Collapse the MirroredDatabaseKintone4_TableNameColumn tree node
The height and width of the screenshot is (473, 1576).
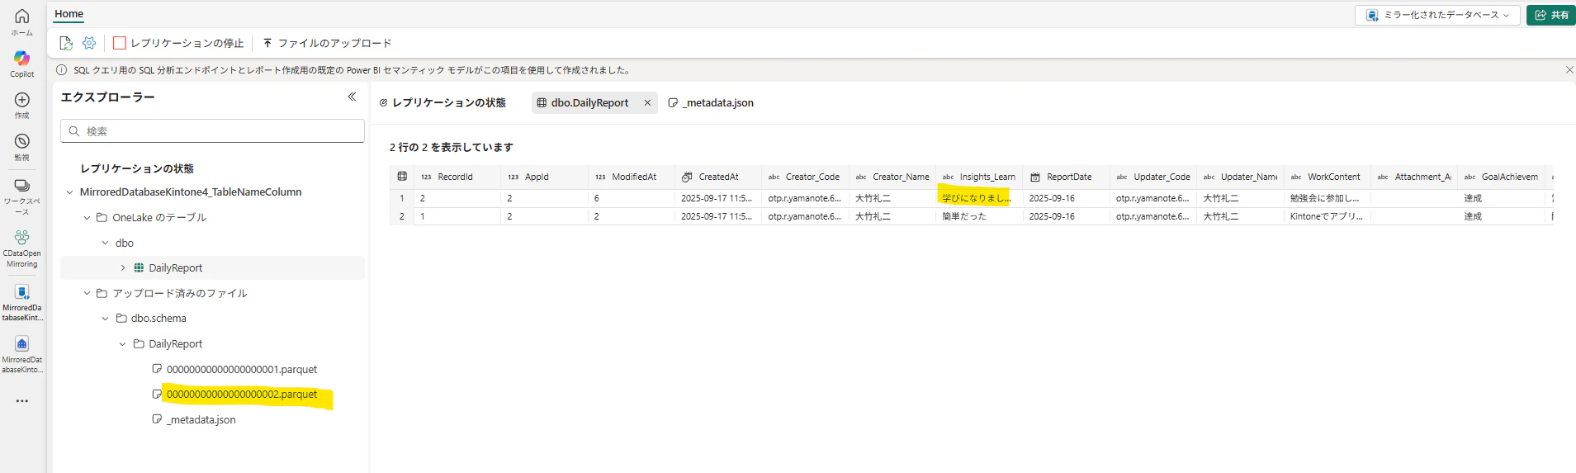(x=69, y=192)
